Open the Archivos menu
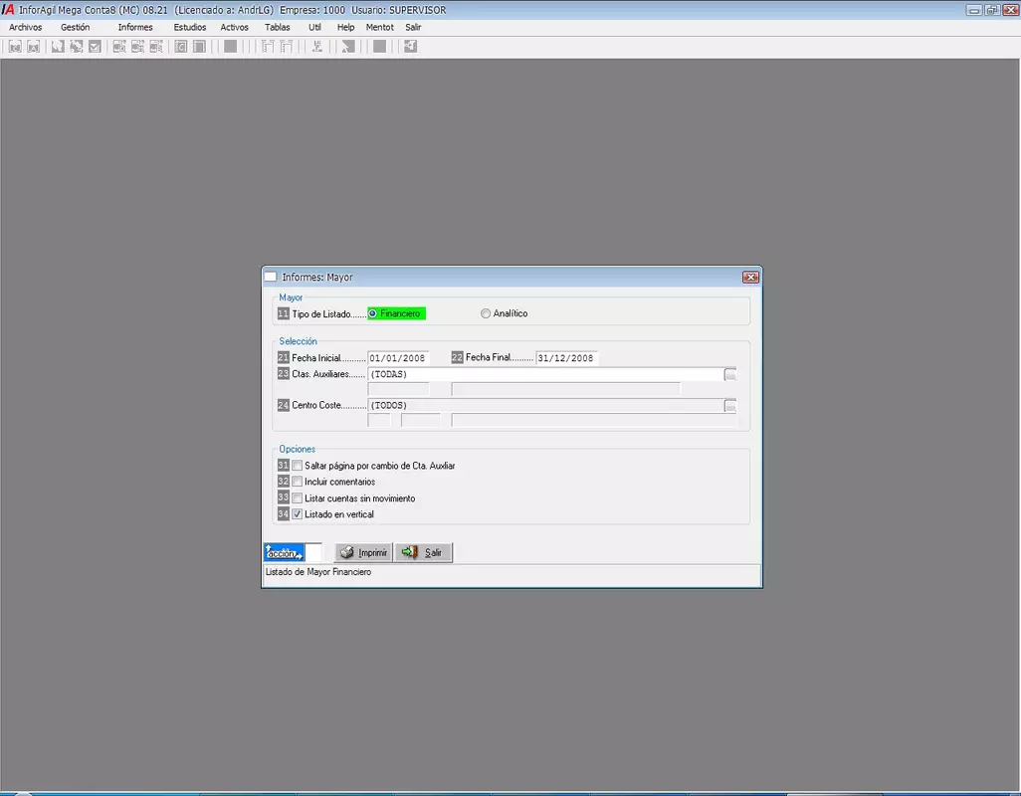The width and height of the screenshot is (1021, 796). (x=26, y=27)
